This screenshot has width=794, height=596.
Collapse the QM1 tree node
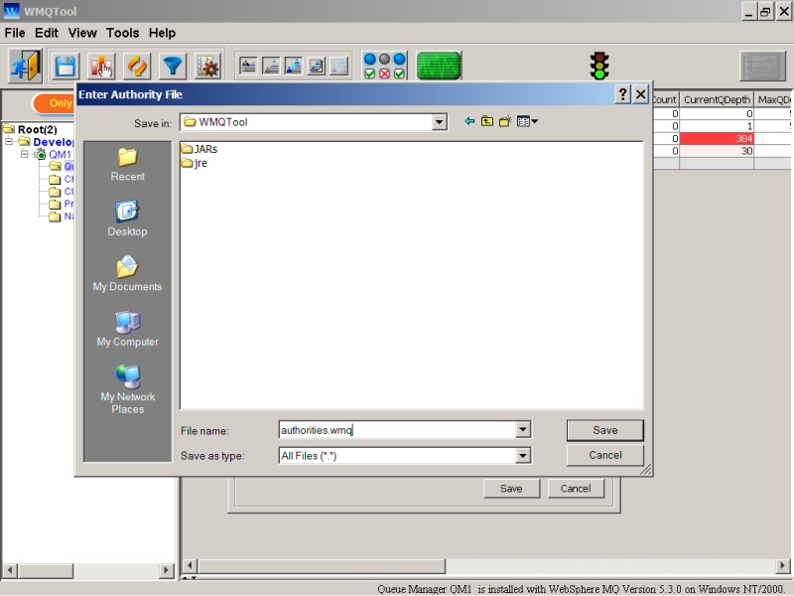point(24,154)
